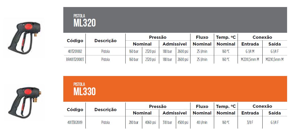Click the orange ML330 title heading
Viewport: 291px width, 134px height.
(x=85, y=91)
